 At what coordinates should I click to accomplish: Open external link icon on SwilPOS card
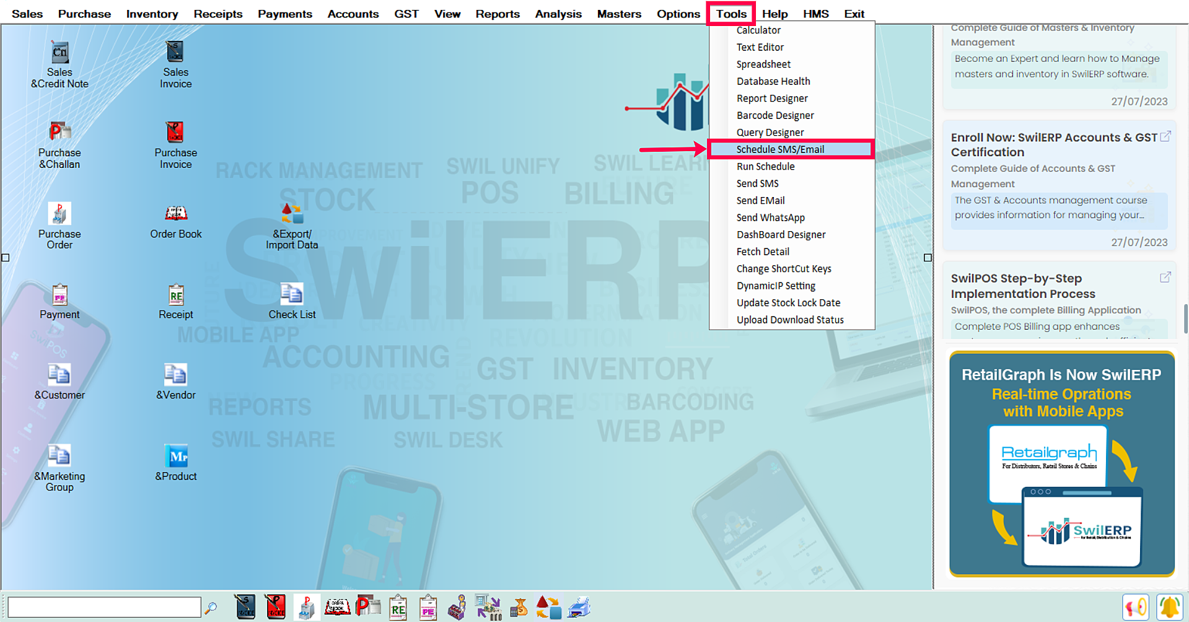1165,277
